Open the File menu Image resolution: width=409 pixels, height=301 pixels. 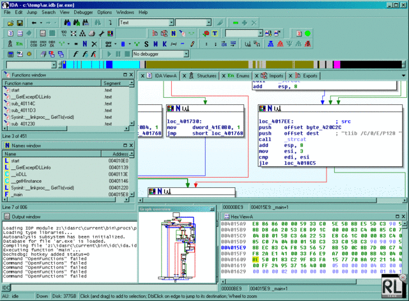pyautogui.click(x=7, y=12)
